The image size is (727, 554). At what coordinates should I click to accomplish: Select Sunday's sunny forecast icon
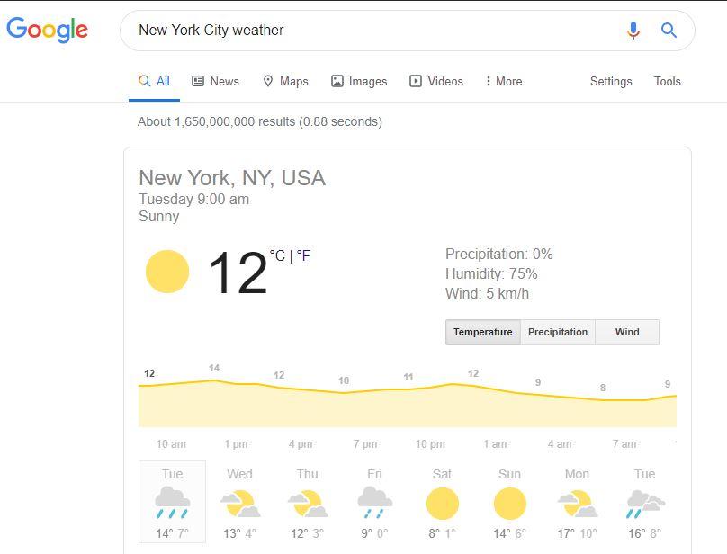pos(510,504)
